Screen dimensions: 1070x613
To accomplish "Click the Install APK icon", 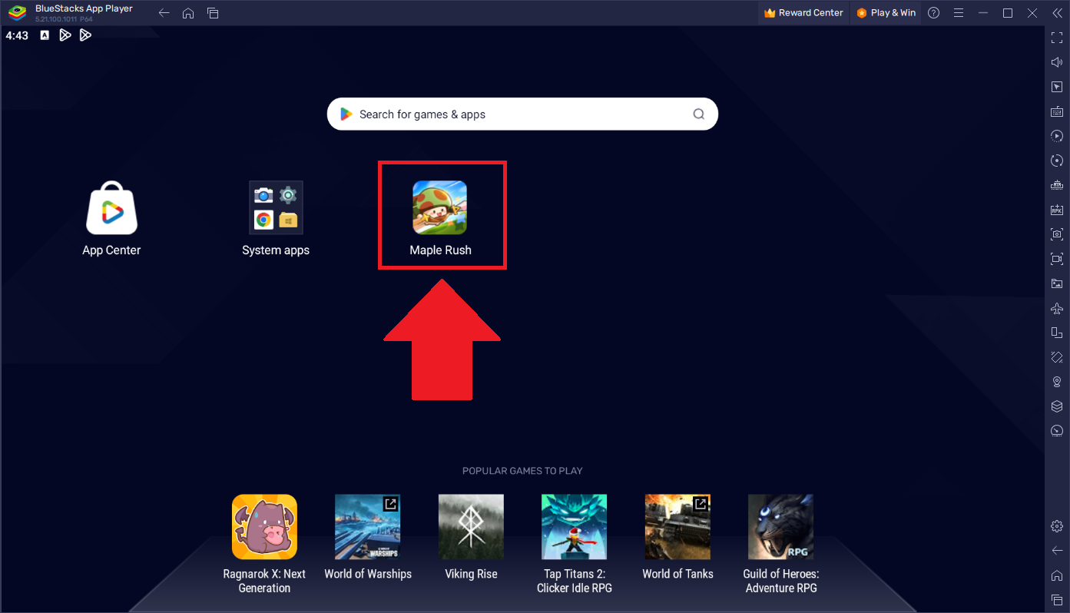I will [1057, 210].
